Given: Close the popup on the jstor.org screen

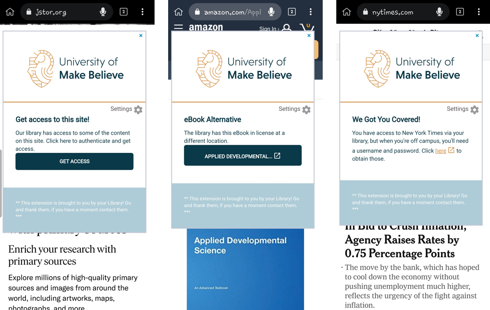Looking at the screenshot, I should 141,35.
